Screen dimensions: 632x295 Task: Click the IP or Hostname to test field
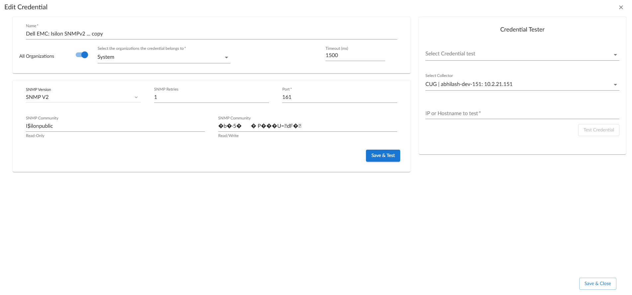(x=522, y=113)
